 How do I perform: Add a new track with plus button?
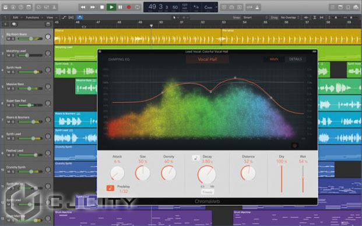6,25
